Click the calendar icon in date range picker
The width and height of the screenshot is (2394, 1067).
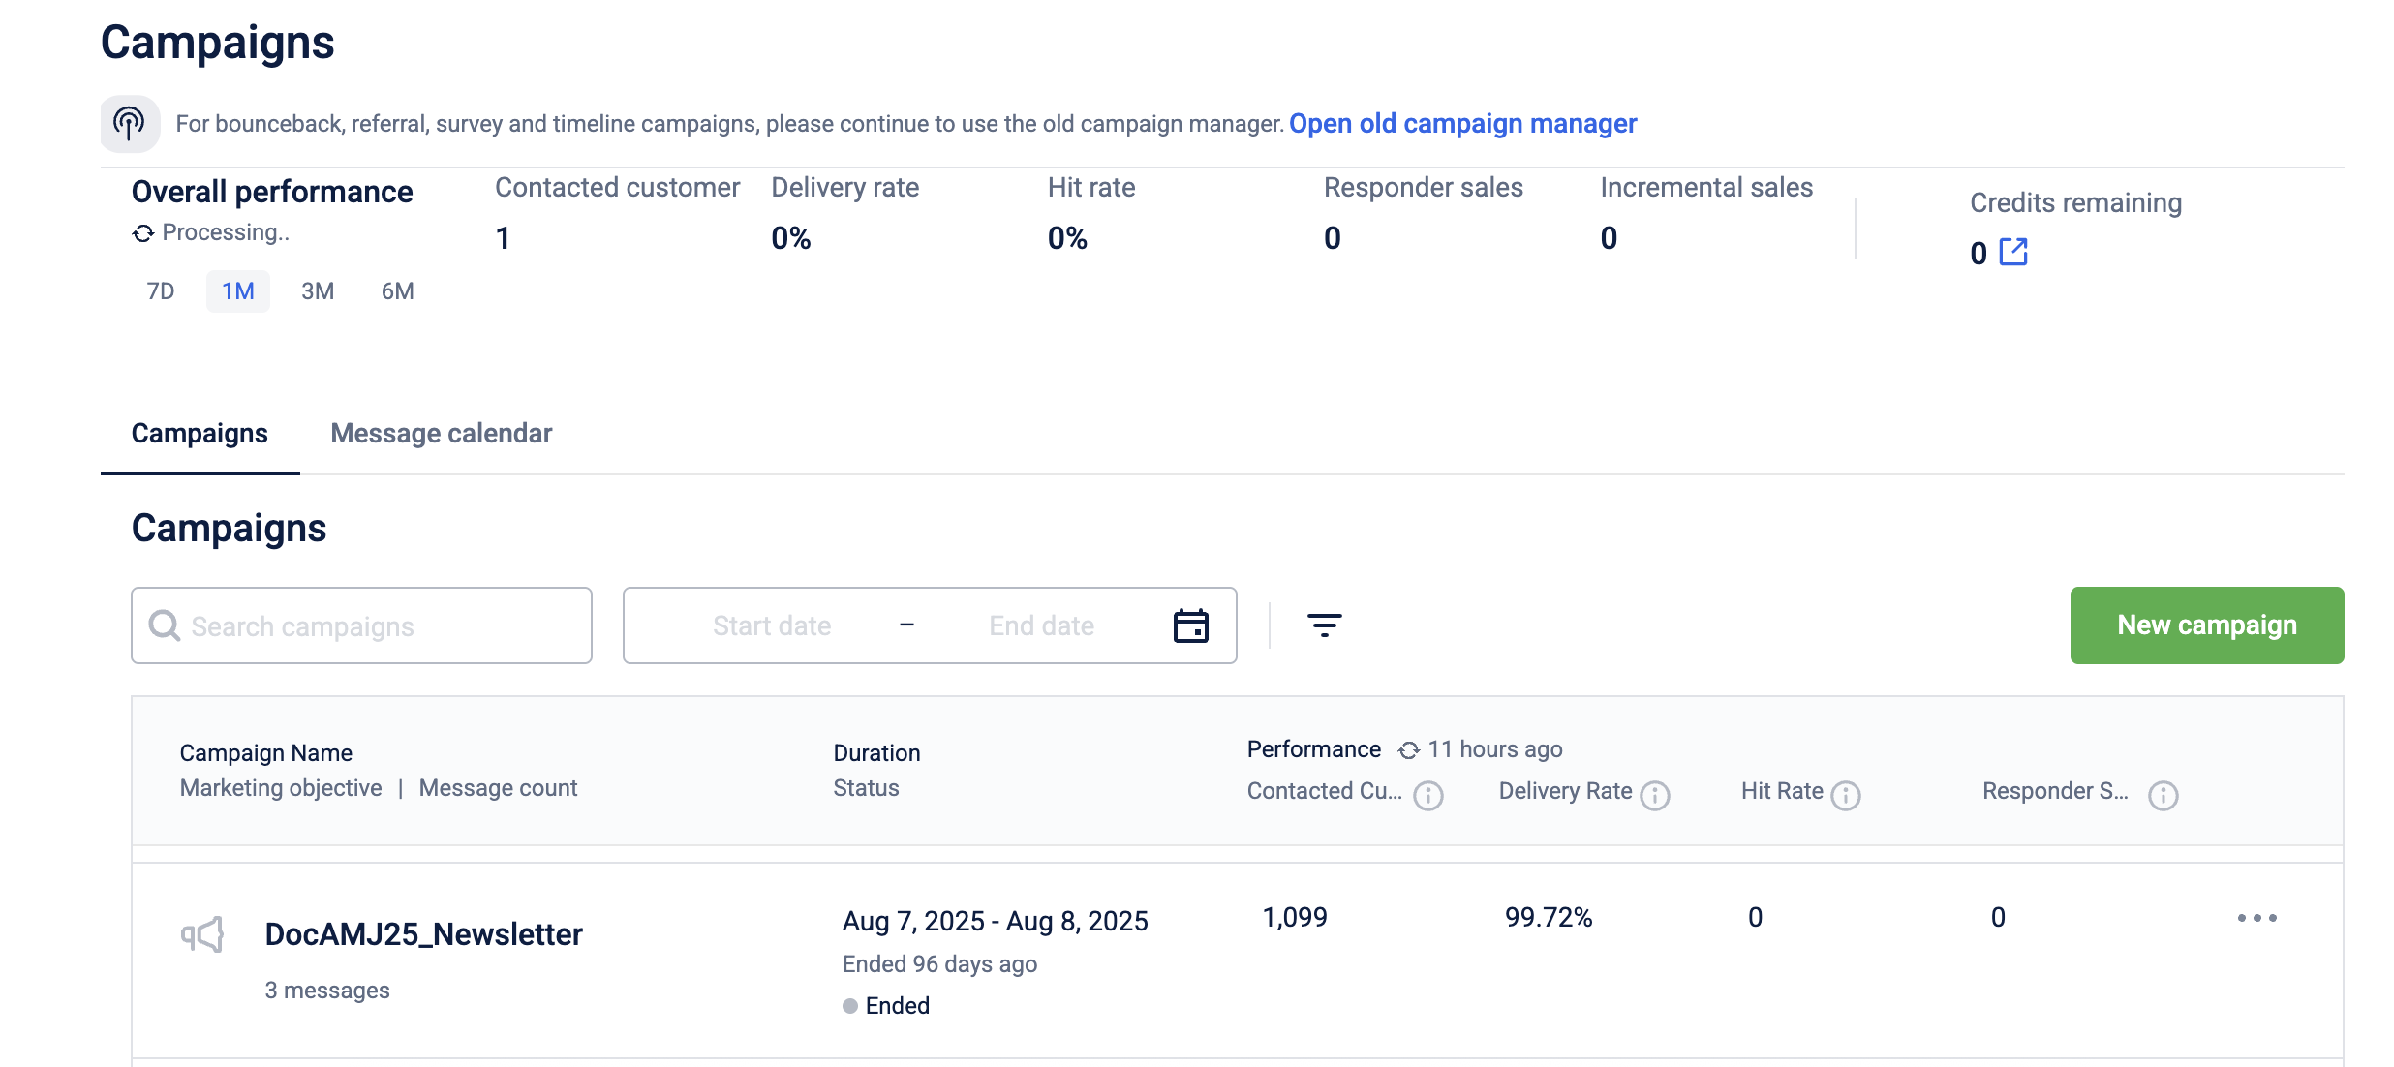pos(1190,625)
